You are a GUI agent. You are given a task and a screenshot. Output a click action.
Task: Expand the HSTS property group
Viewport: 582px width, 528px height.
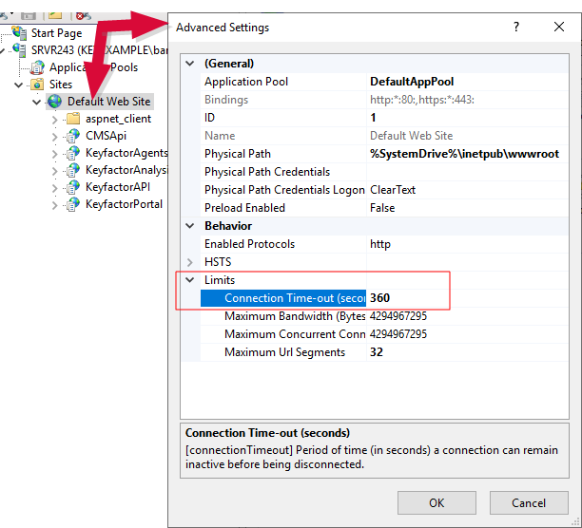click(x=190, y=262)
